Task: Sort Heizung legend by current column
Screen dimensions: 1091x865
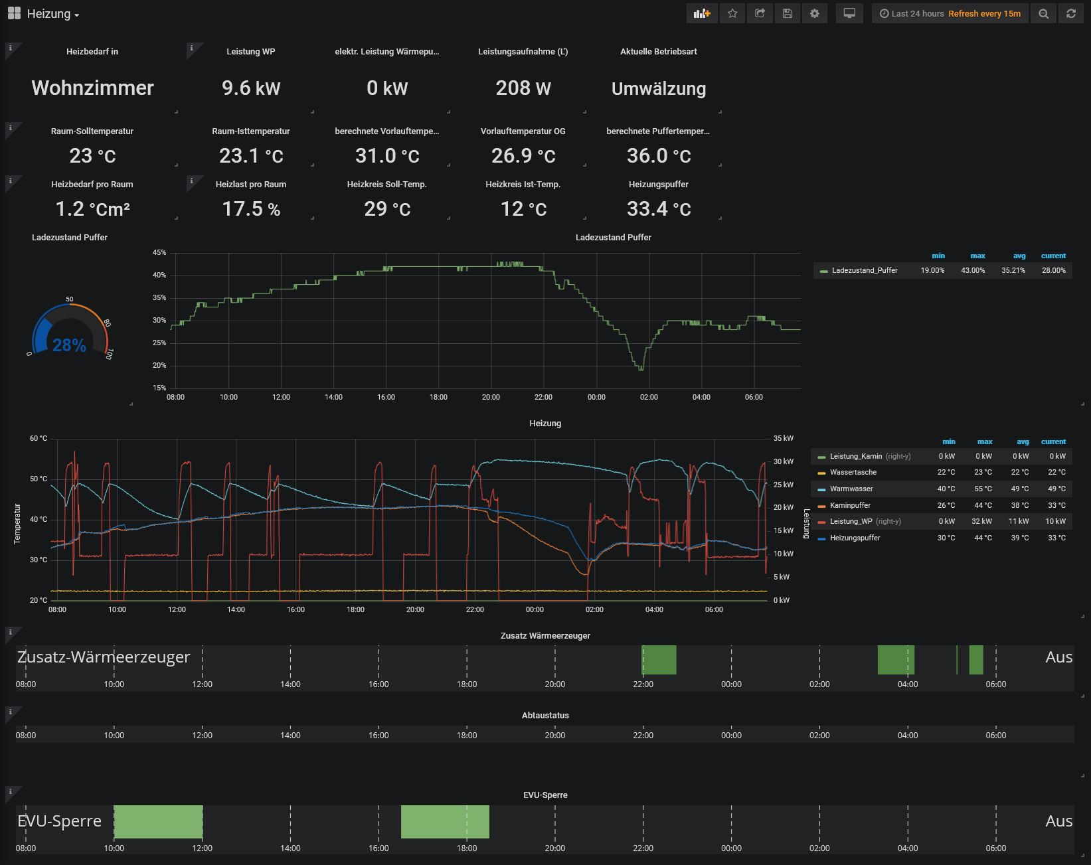Action: click(x=1053, y=441)
